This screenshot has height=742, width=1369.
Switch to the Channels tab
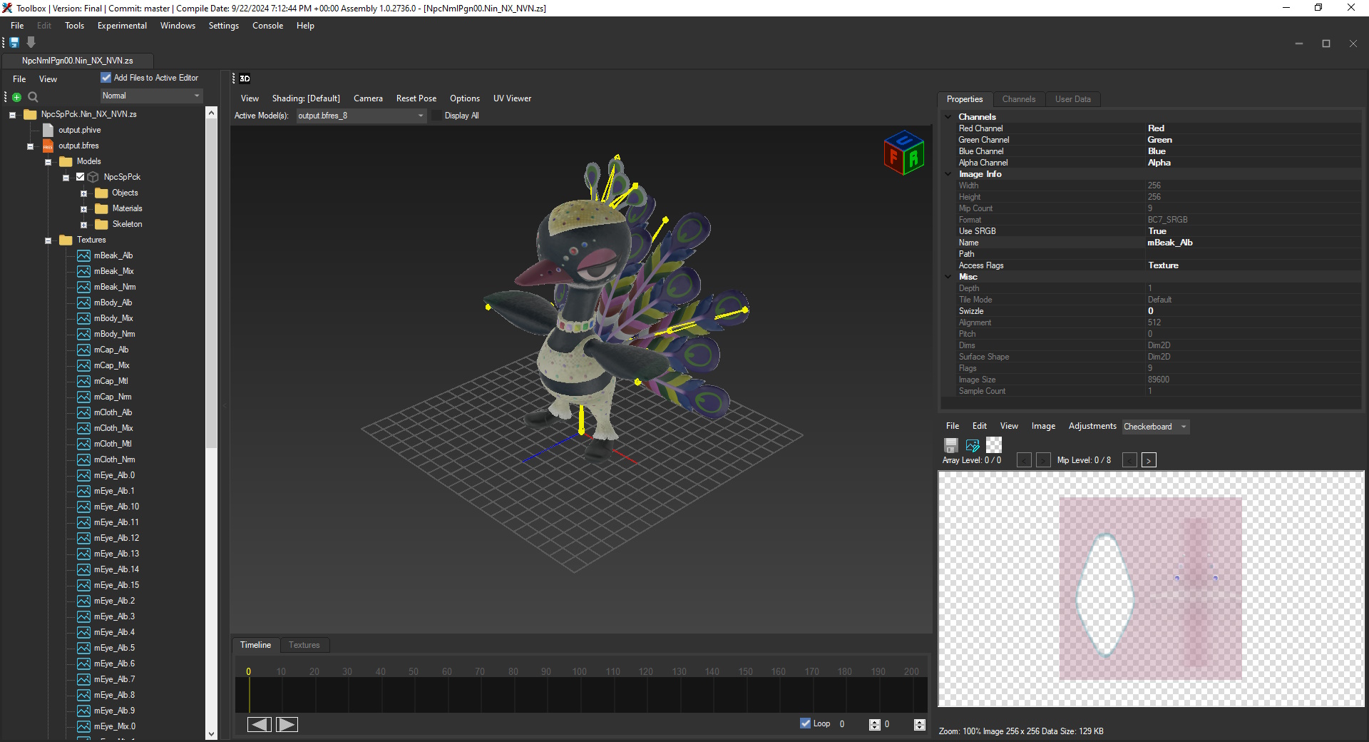pyautogui.click(x=1019, y=99)
